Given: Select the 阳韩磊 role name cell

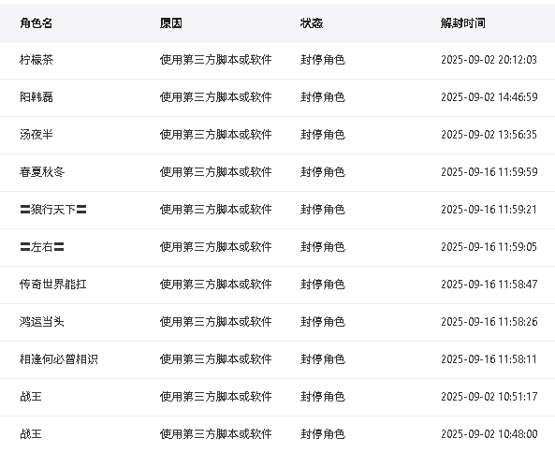Looking at the screenshot, I should 37,97.
